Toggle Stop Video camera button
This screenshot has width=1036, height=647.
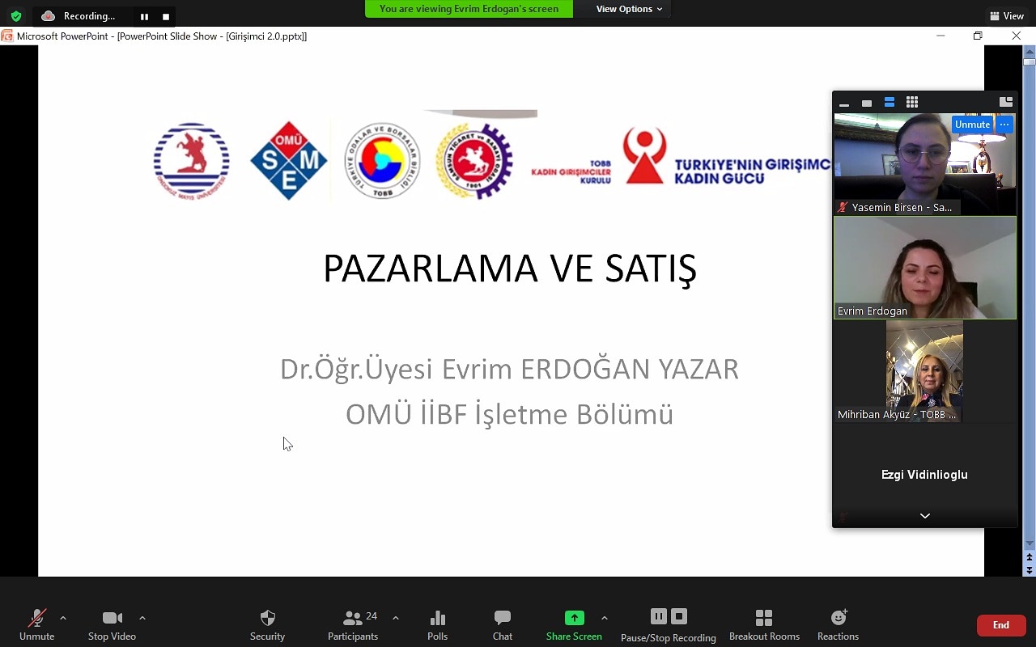112,624
